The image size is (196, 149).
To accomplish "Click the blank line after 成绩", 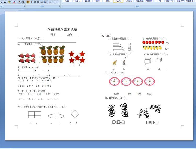I will (x=76, y=35).
